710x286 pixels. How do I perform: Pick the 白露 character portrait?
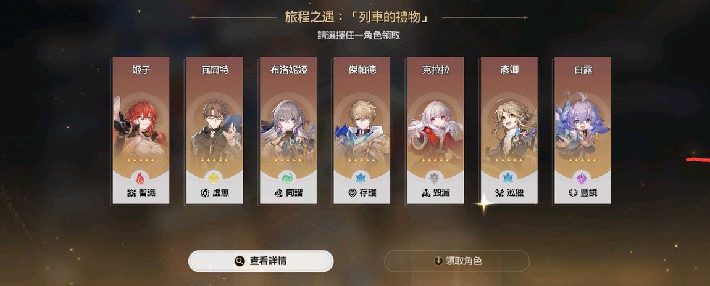pos(583,129)
